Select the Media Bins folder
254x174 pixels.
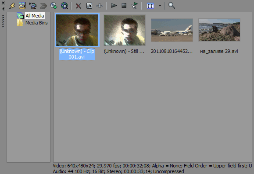point(36,23)
